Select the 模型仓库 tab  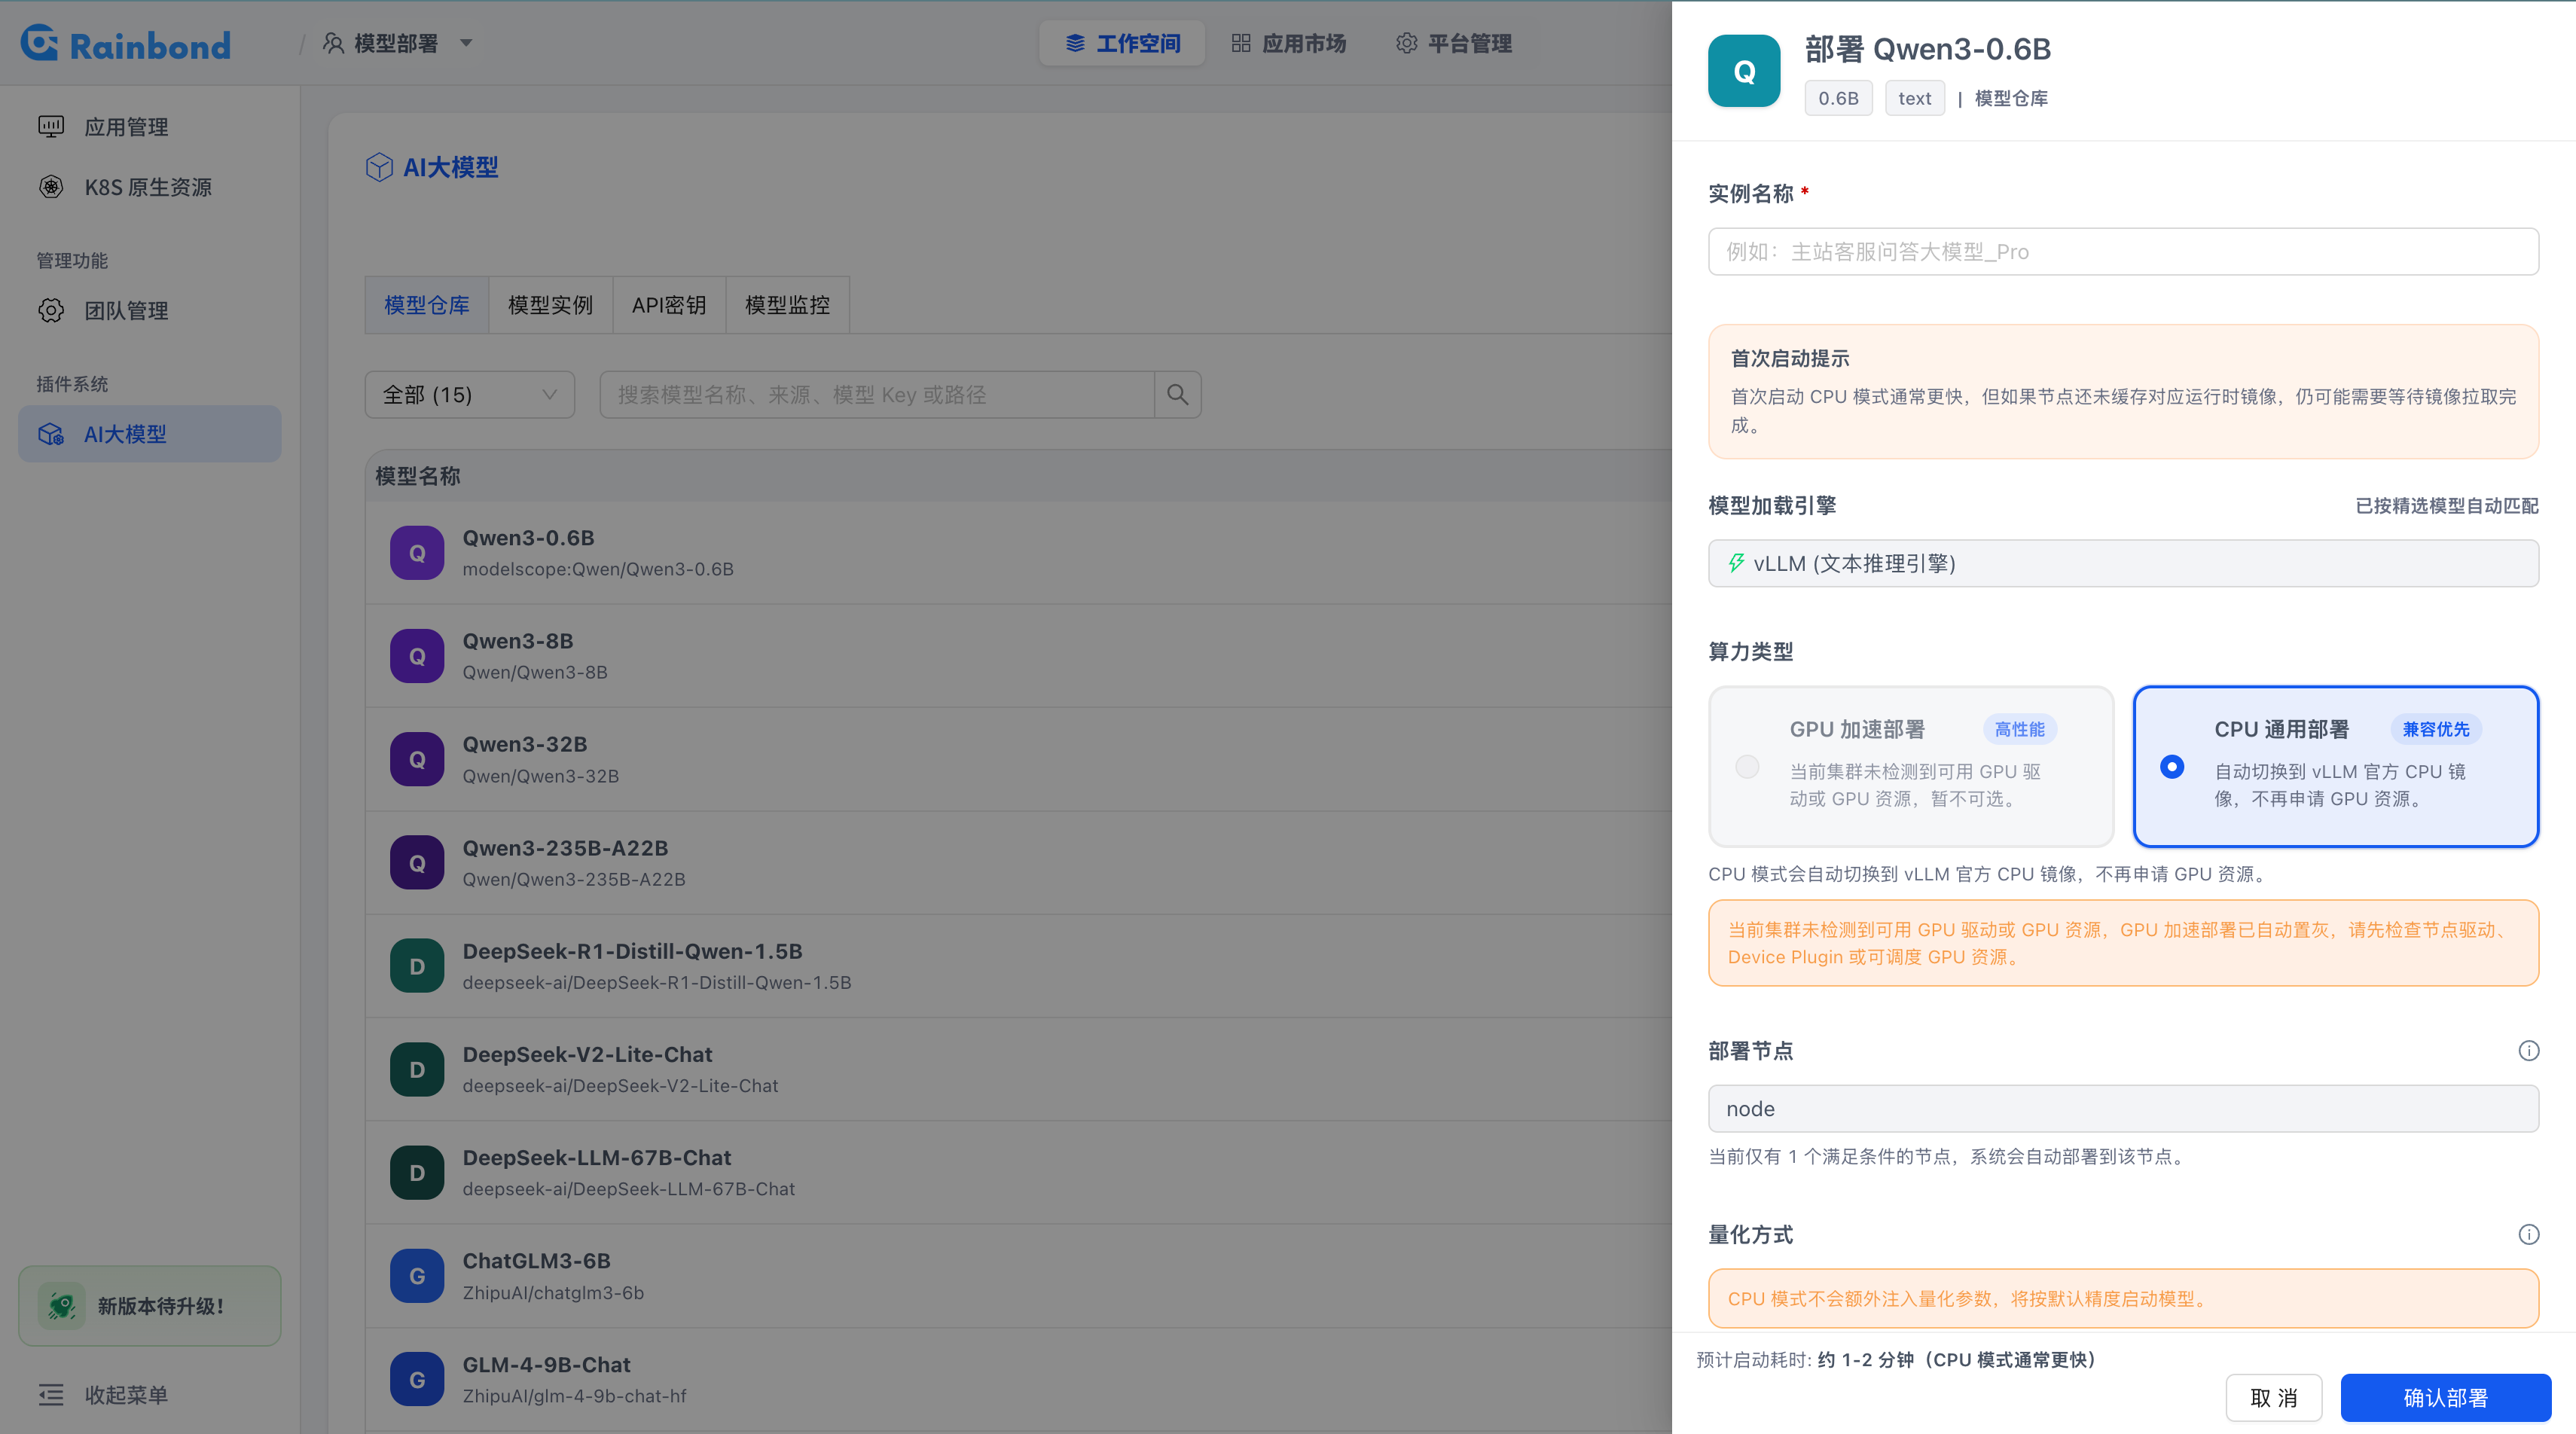427,305
